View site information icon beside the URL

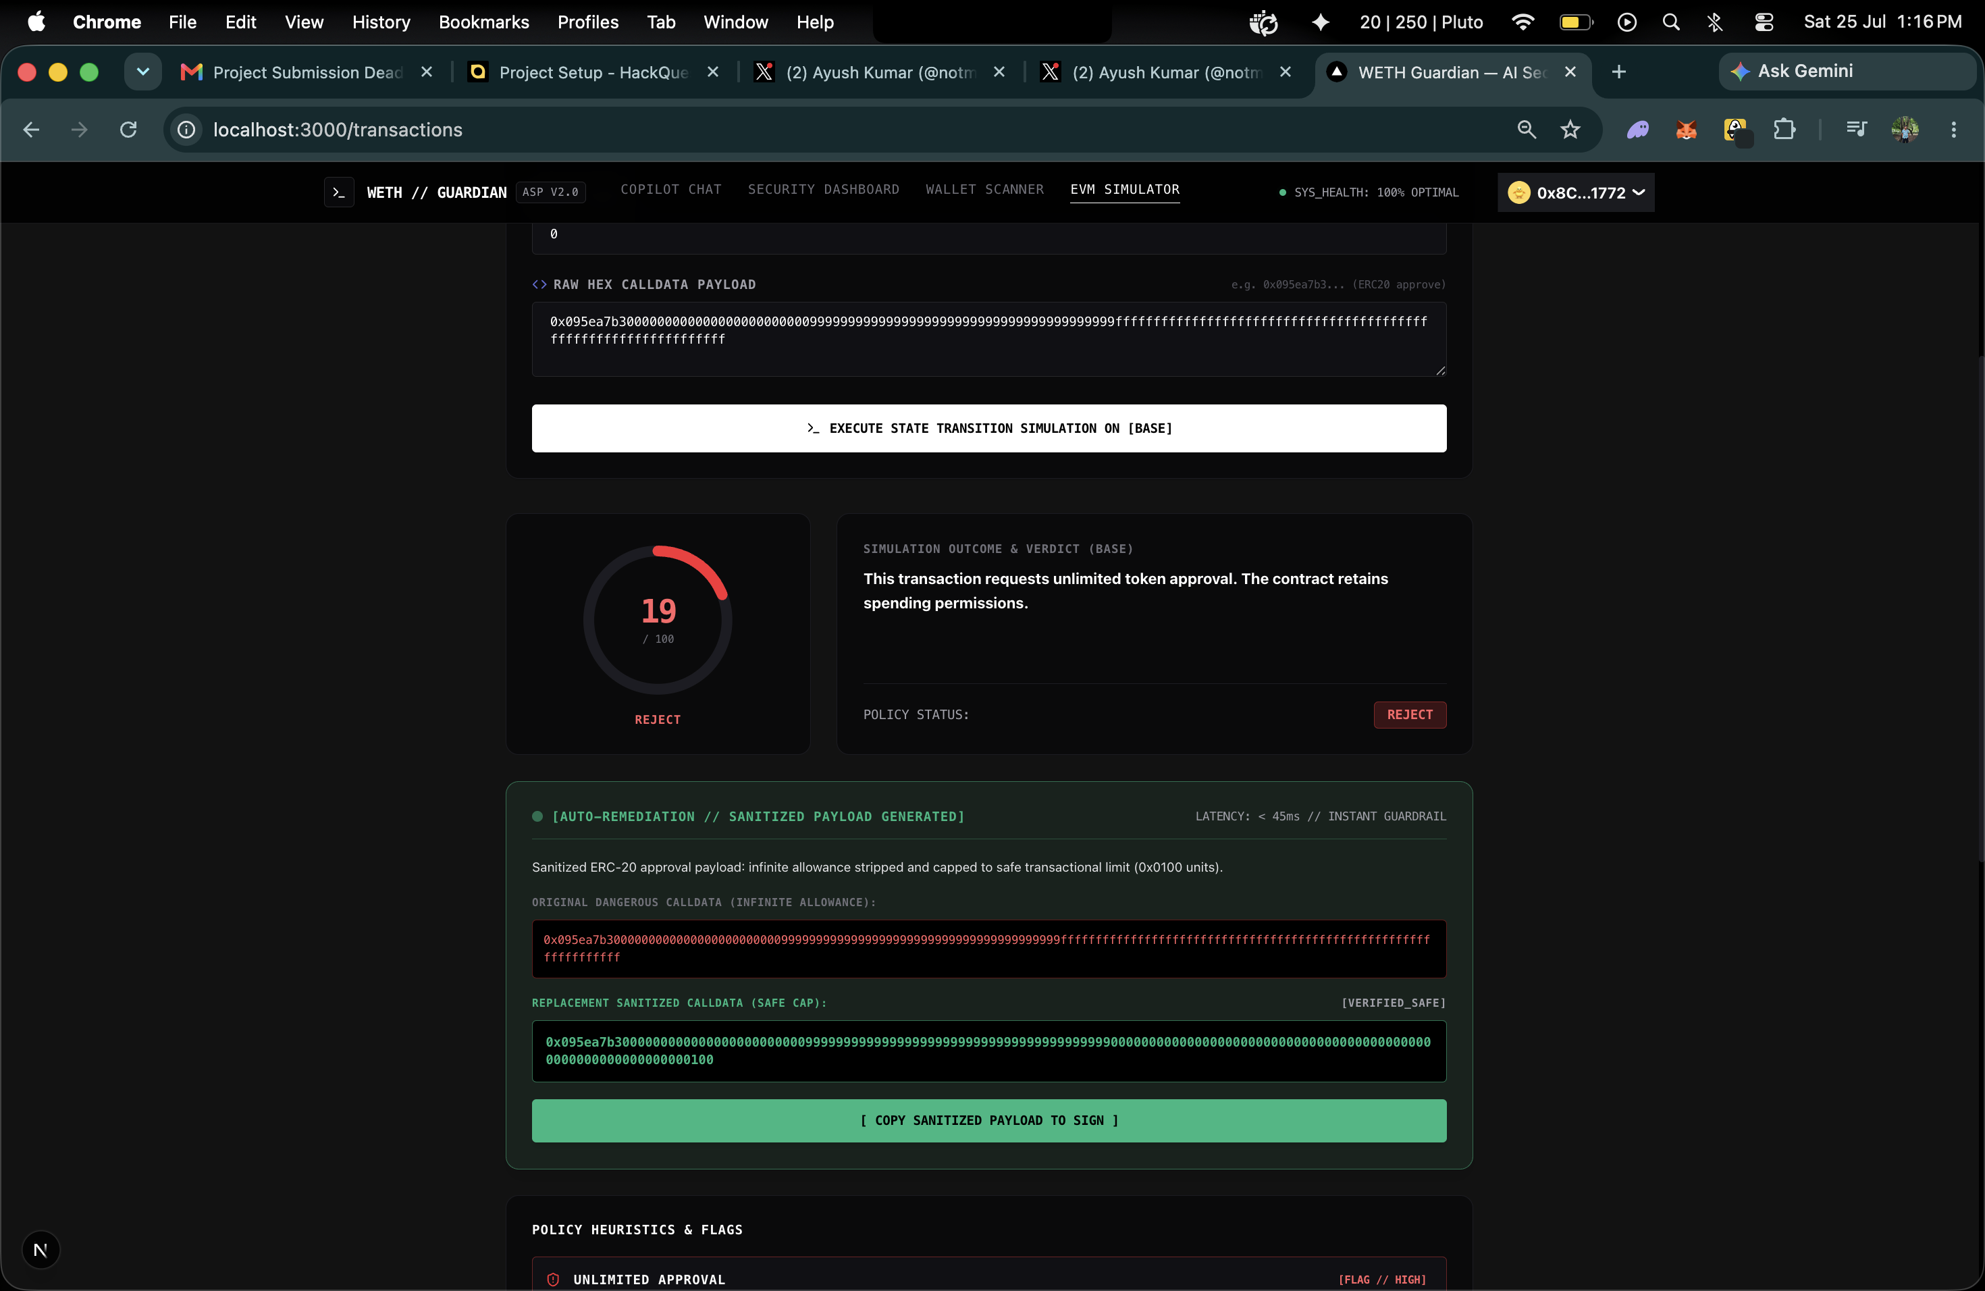[186, 129]
